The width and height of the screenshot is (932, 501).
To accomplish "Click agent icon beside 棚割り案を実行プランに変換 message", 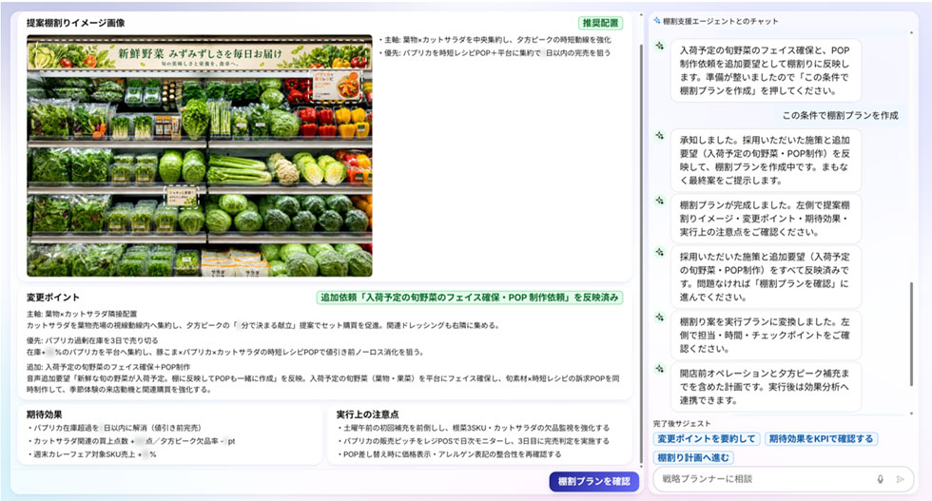I will (x=660, y=318).
